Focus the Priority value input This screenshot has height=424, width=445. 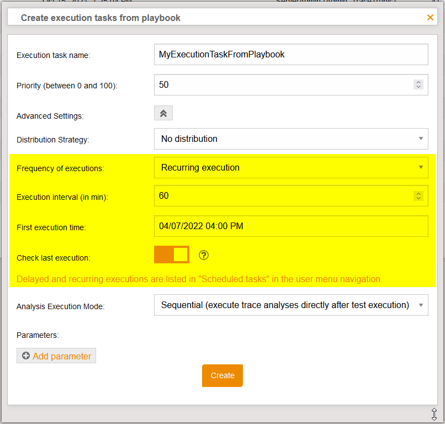[x=282, y=84]
